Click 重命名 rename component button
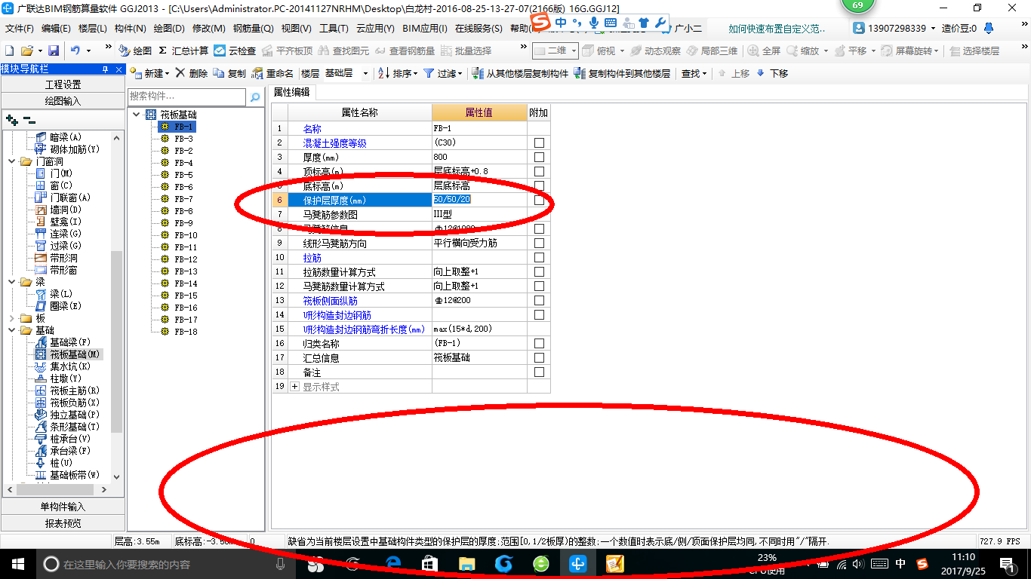The width and height of the screenshot is (1031, 579). pyautogui.click(x=272, y=73)
